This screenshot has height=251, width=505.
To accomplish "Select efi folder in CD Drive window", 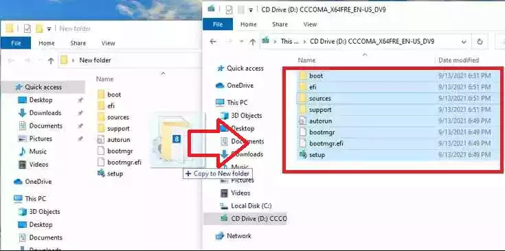I will point(399,87).
